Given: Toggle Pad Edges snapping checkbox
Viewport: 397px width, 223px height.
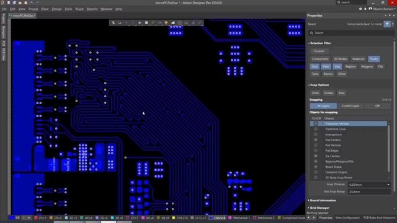Looking at the screenshot, I should (x=316, y=151).
